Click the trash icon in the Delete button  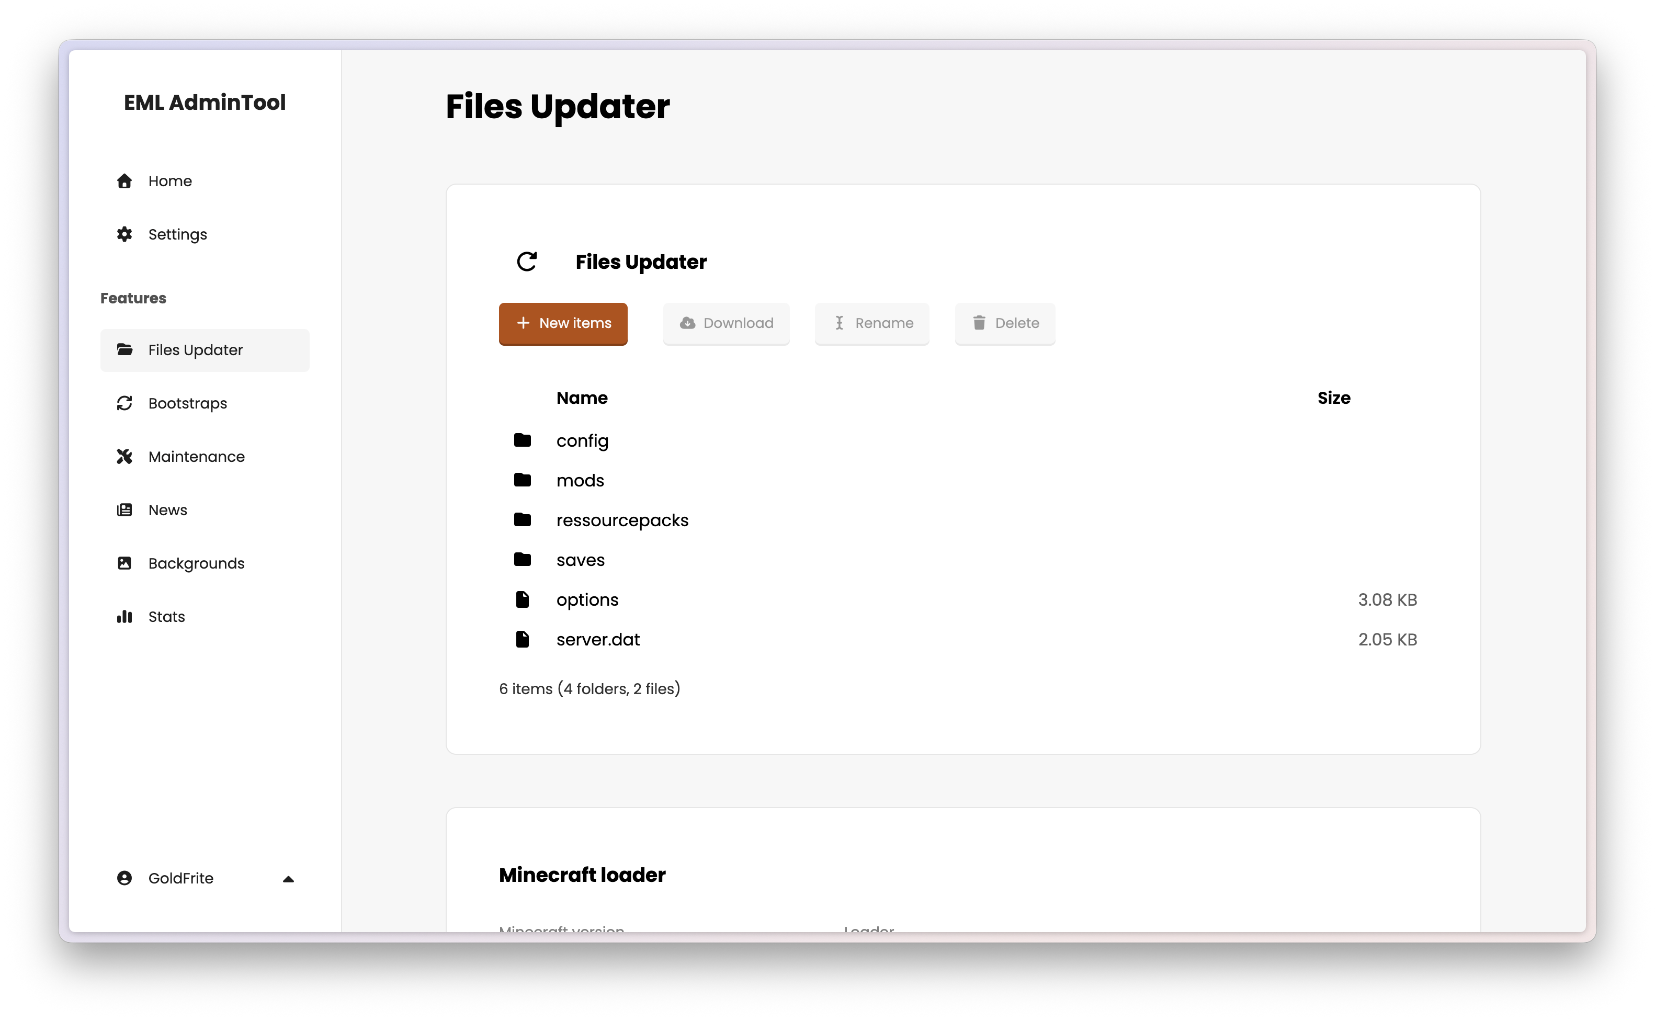click(x=979, y=323)
